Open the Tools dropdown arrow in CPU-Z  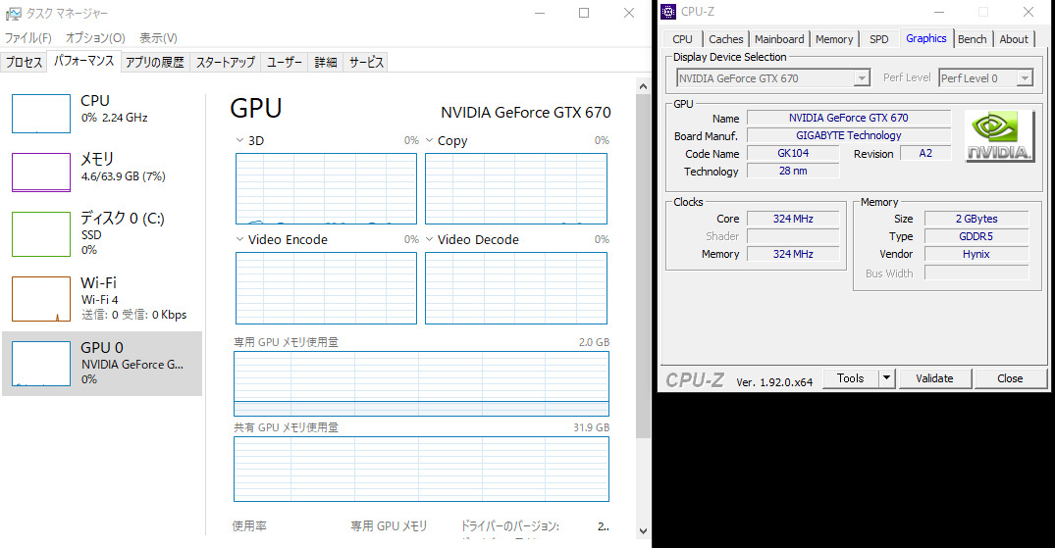(887, 378)
